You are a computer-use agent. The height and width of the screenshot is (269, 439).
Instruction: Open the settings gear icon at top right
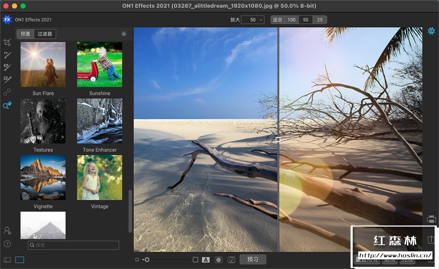[x=431, y=31]
